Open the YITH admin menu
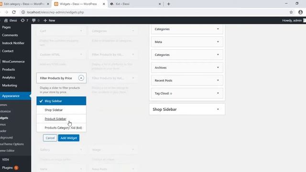Viewport: 306px width, 172px height. point(5,160)
